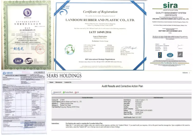Open the Resources menu item
Viewport: 193px width, 135px height.
59,82
